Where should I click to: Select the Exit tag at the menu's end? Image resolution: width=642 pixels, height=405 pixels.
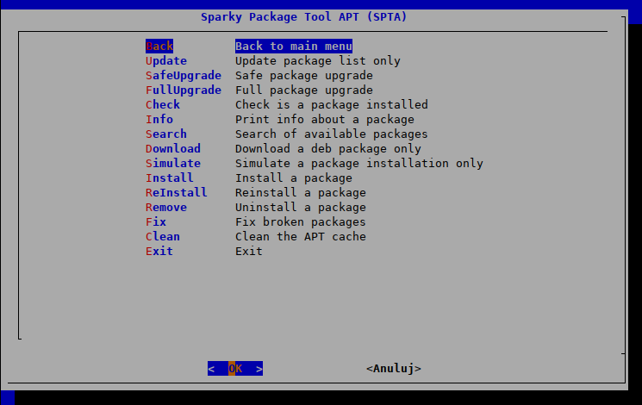(159, 252)
